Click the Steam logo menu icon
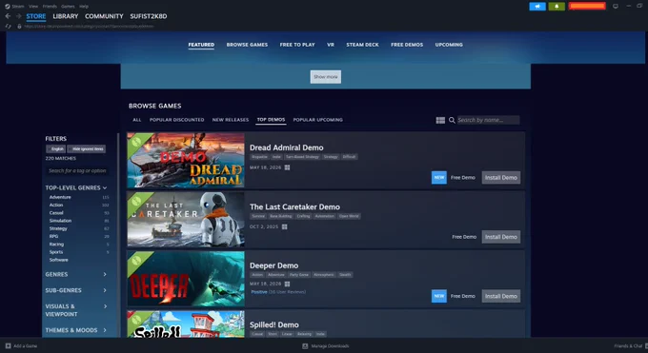The height and width of the screenshot is (353, 648). [8, 7]
